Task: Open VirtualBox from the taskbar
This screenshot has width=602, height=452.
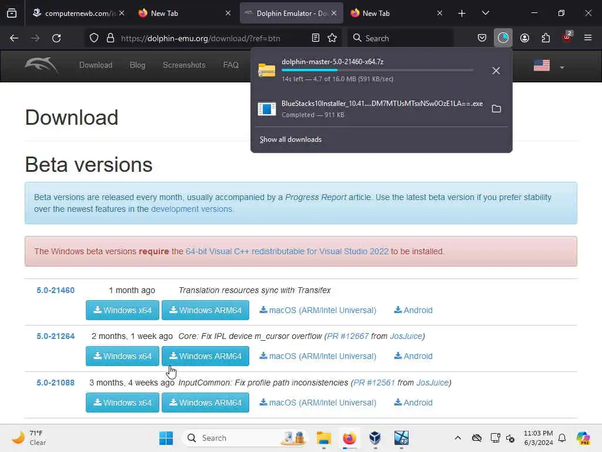Action: (x=374, y=438)
